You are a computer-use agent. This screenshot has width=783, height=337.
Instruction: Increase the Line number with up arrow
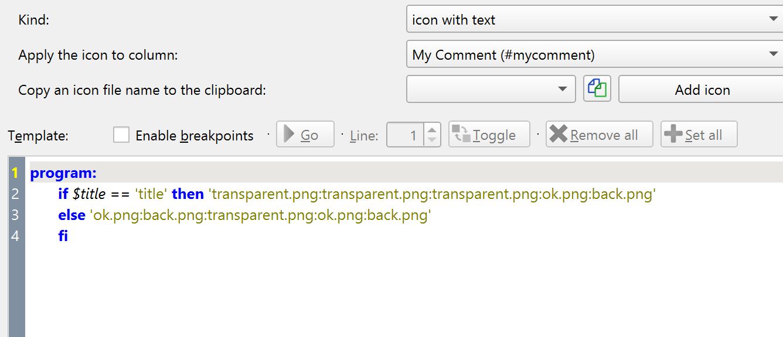[x=432, y=130]
